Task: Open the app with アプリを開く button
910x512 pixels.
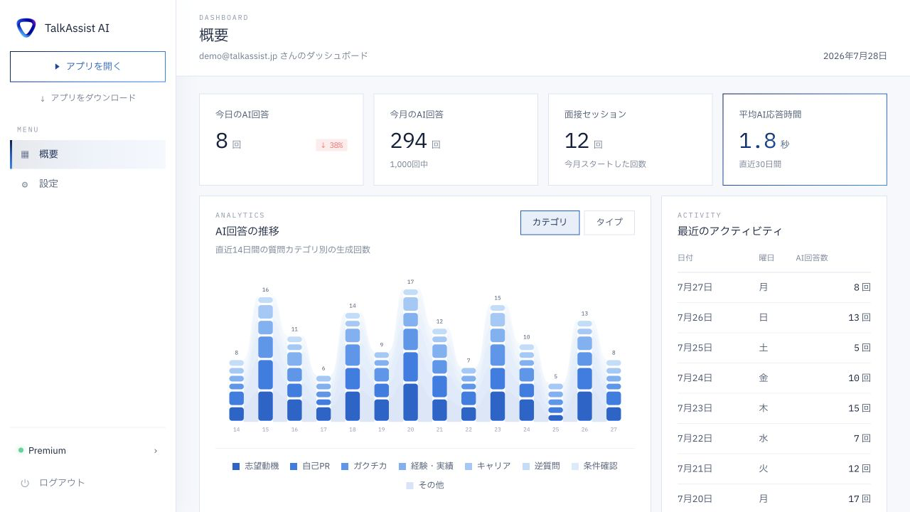Action: (87, 66)
